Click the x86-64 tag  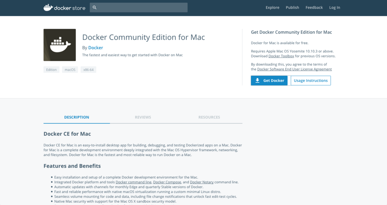coord(88,70)
